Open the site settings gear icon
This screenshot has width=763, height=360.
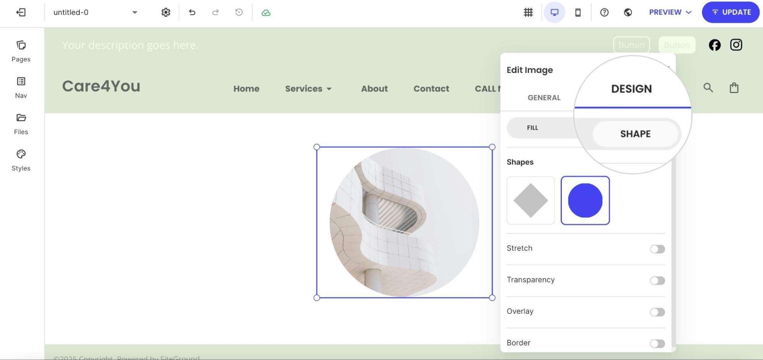tap(166, 12)
